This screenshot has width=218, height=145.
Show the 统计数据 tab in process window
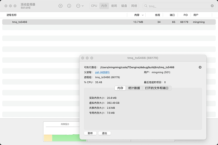134,88
